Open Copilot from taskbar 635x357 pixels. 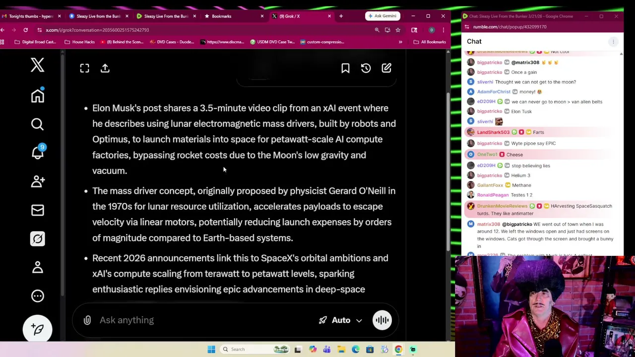click(313, 350)
